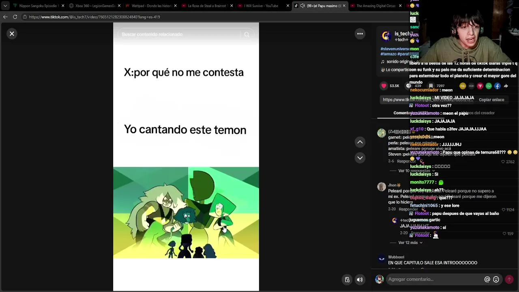The width and height of the screenshot is (519, 292).
Task: Expand Ver 12 más replies
Action: (x=410, y=243)
